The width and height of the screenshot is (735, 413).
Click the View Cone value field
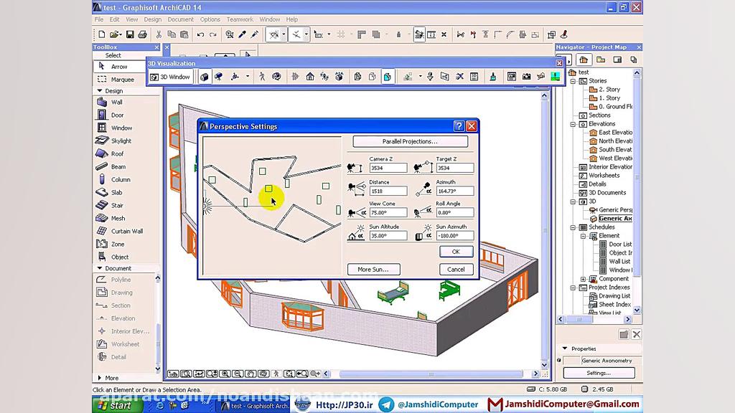(388, 212)
